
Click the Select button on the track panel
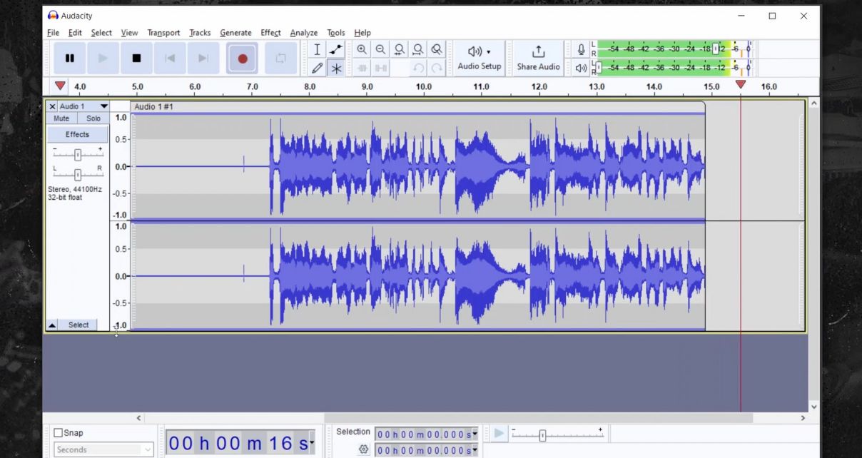[78, 325]
